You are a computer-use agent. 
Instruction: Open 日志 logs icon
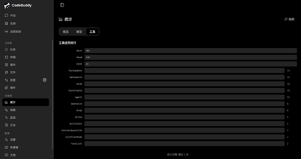[7, 125]
